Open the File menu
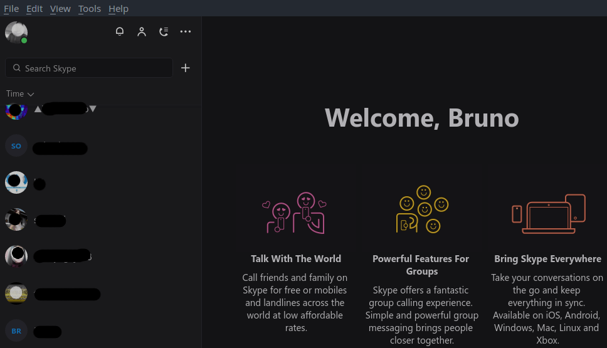Screen dimensions: 607x348 (x=11, y=9)
